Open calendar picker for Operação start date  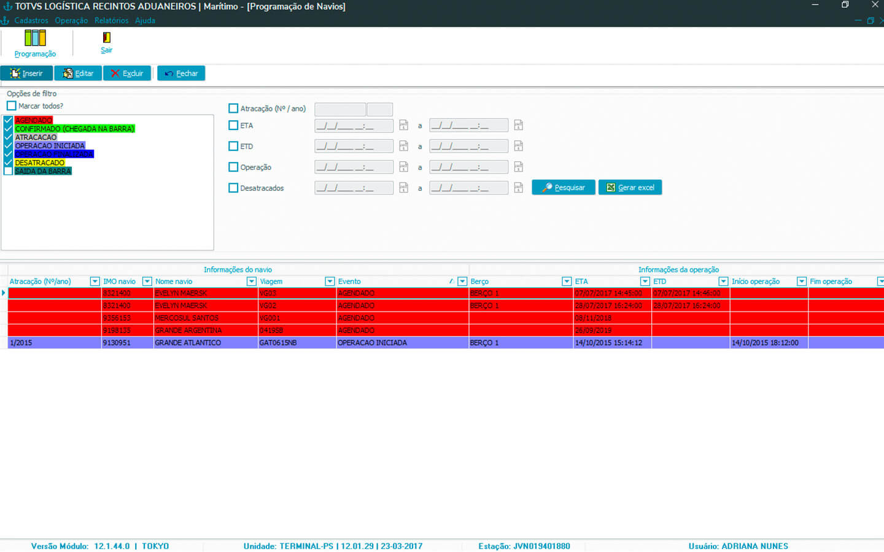point(403,167)
